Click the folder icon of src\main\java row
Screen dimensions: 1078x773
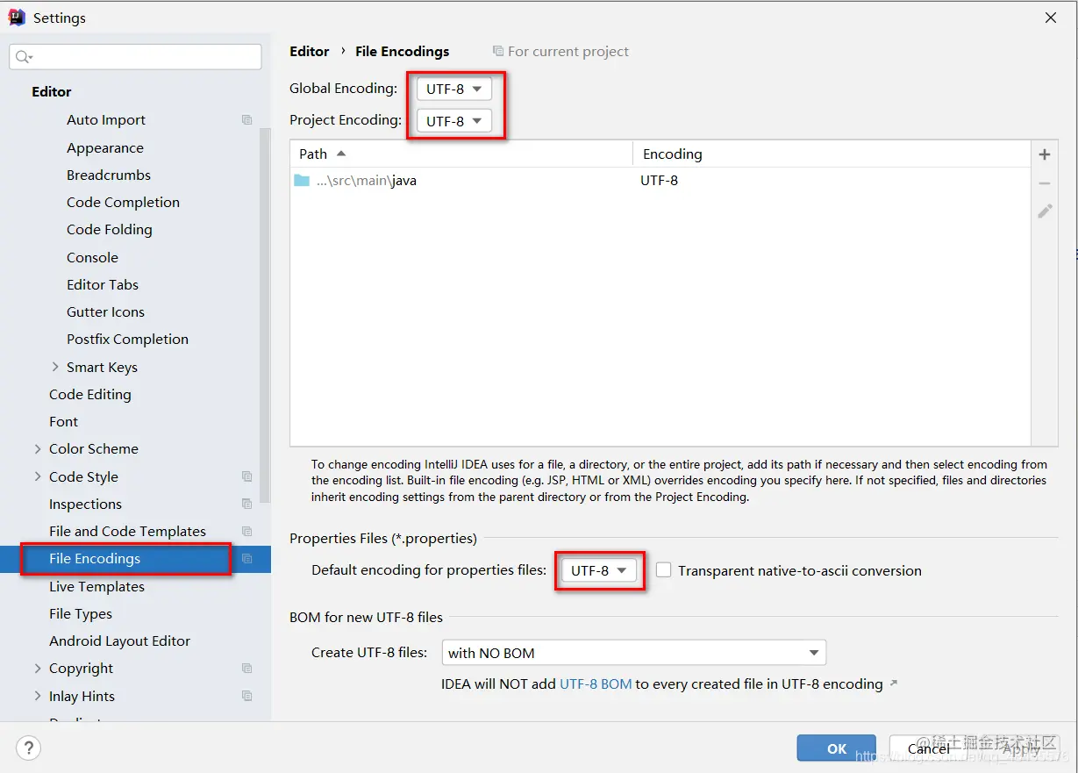point(302,181)
